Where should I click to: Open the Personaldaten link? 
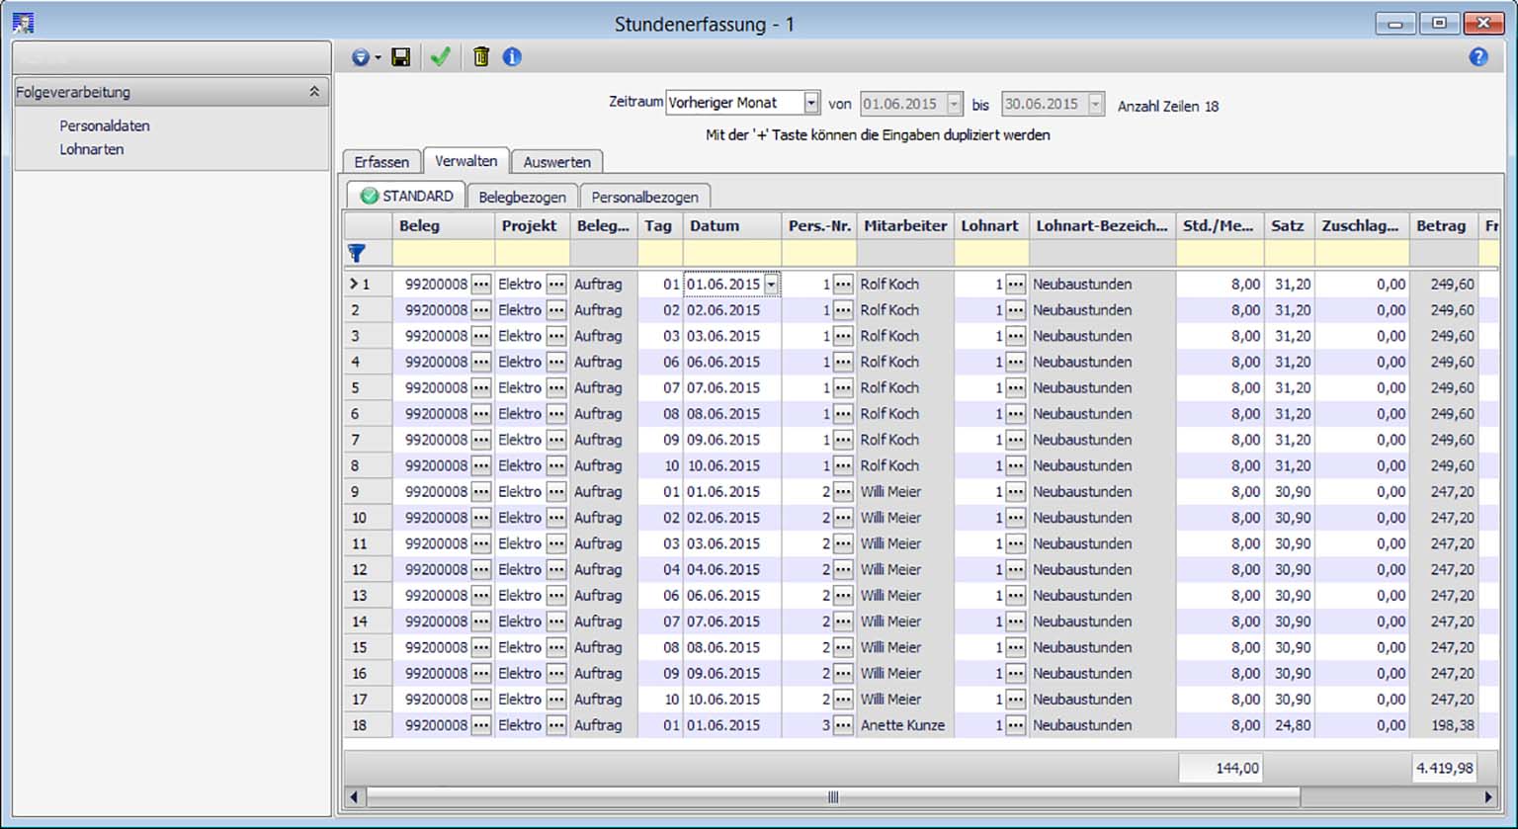[105, 125]
